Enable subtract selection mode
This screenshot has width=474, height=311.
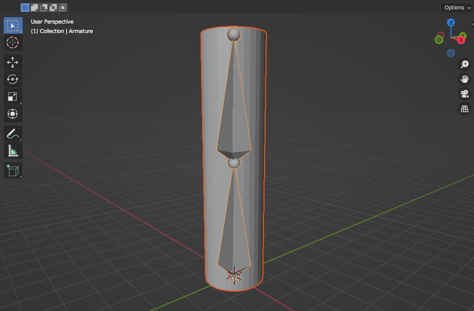[x=44, y=7]
